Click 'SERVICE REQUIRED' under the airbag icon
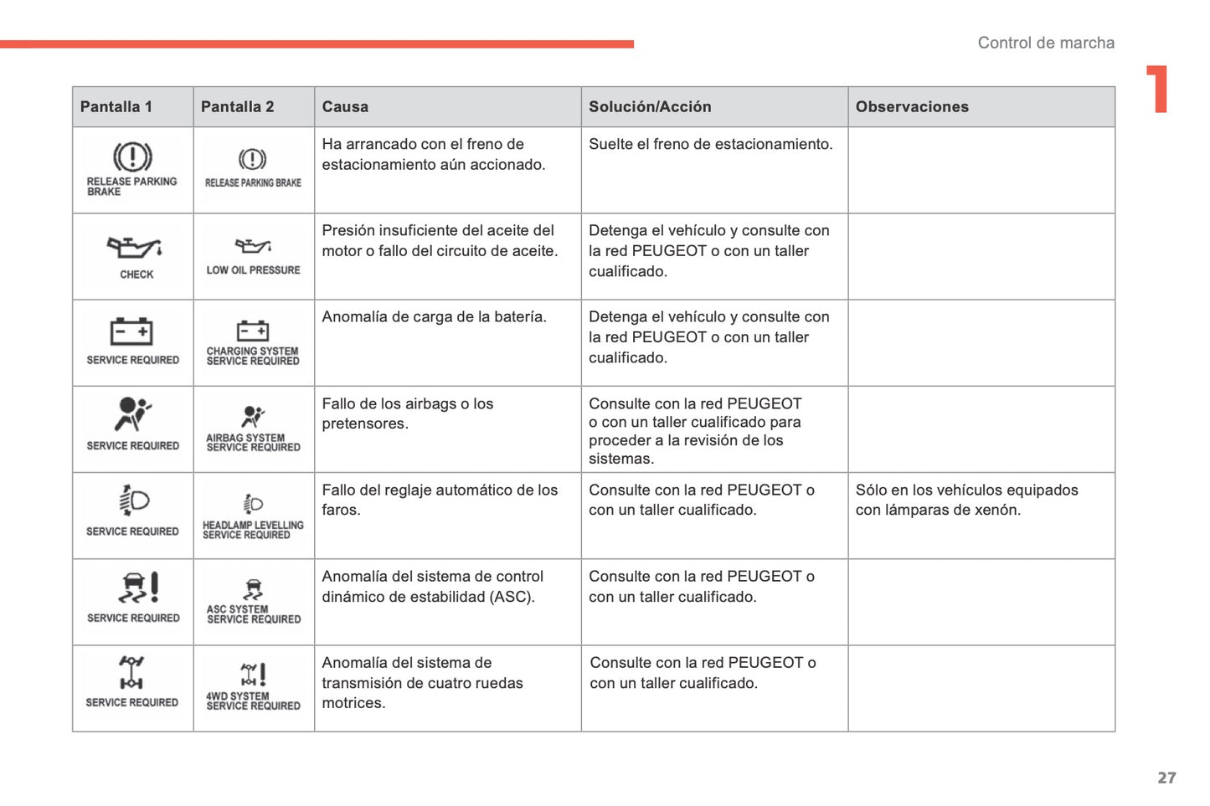 132,446
